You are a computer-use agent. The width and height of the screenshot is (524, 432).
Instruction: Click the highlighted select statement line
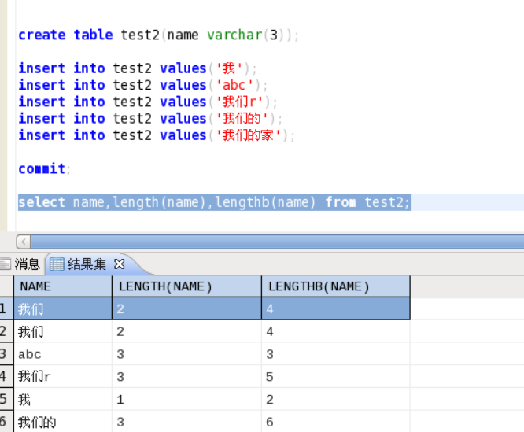tap(212, 202)
